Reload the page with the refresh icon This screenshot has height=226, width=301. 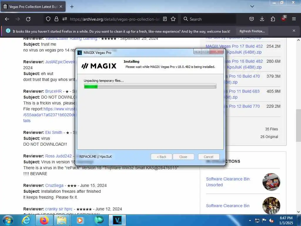pos(28,19)
